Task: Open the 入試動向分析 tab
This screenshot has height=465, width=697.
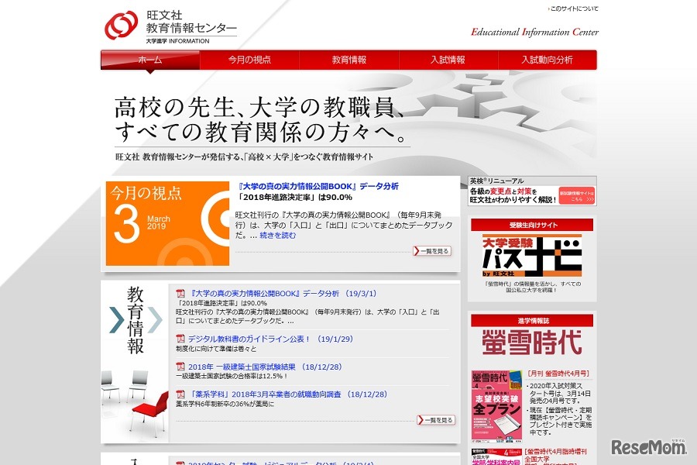Action: [547, 59]
